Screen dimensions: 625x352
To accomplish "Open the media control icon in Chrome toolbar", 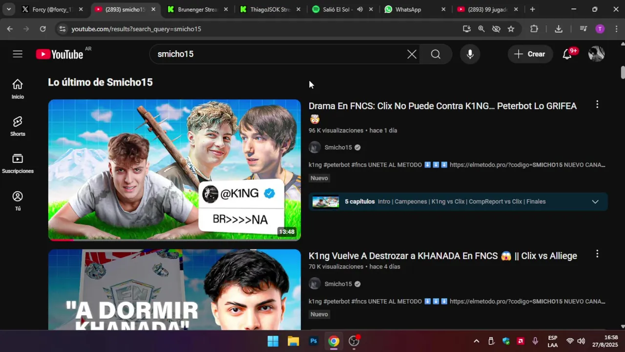I will (583, 29).
